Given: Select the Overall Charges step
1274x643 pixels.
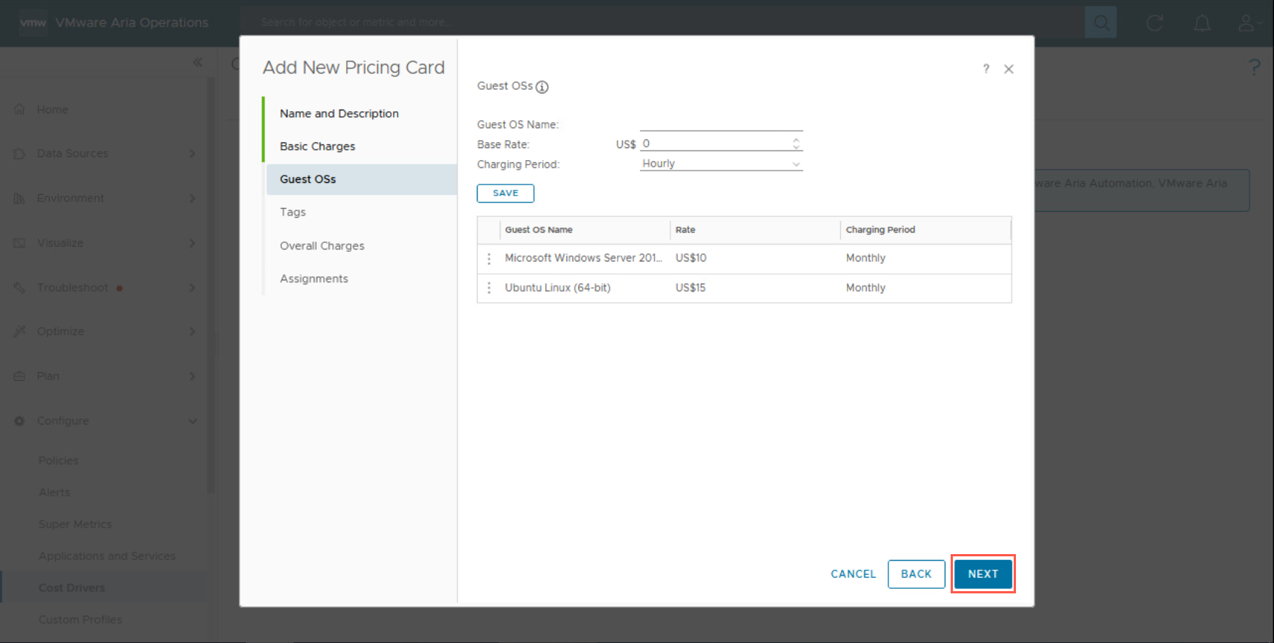Looking at the screenshot, I should click(x=322, y=246).
